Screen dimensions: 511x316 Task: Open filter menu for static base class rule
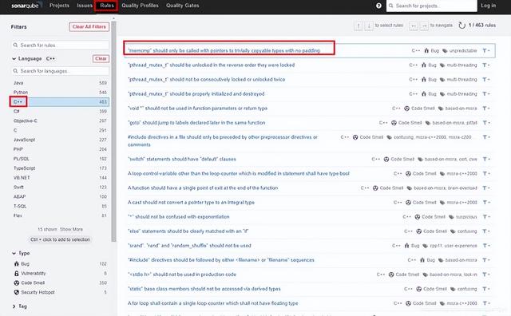coord(486,289)
